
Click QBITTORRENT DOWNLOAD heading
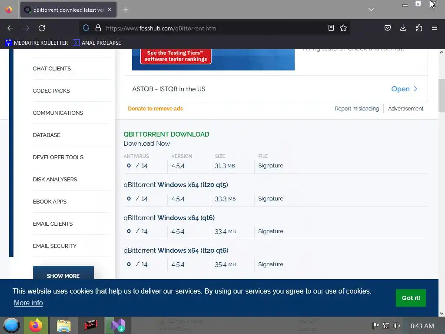click(166, 134)
